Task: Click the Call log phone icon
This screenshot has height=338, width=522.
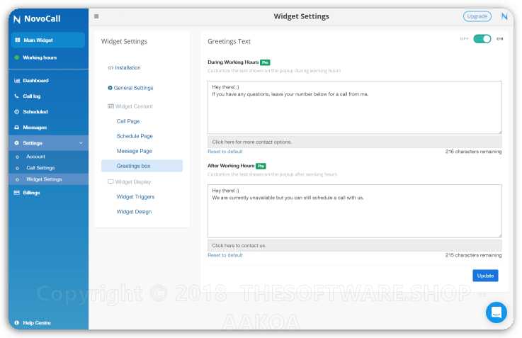Action: point(17,96)
